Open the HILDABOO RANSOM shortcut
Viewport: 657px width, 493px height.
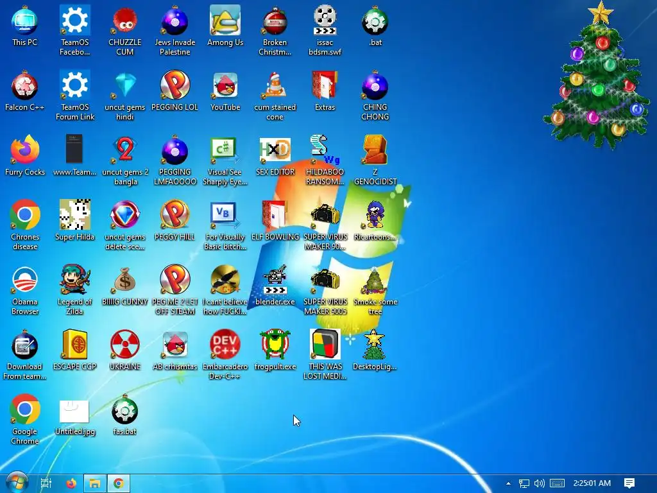(x=325, y=150)
